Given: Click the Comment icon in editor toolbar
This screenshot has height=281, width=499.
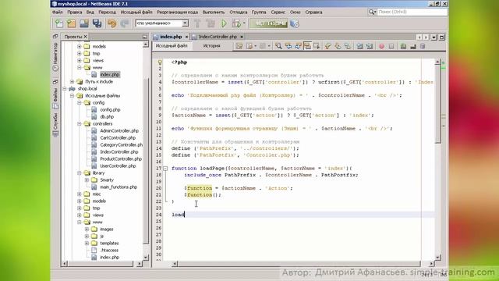Looking at the screenshot, I should [x=403, y=46].
